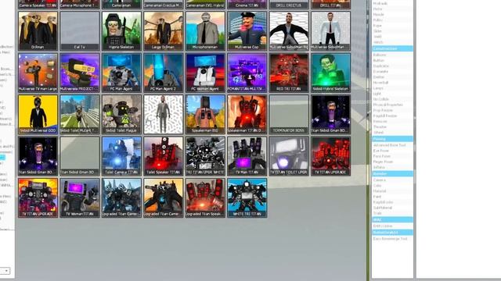Collapse the Posing tool category

point(392,139)
